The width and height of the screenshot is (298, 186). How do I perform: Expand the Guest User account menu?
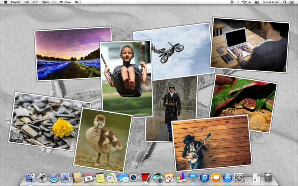(271, 2)
